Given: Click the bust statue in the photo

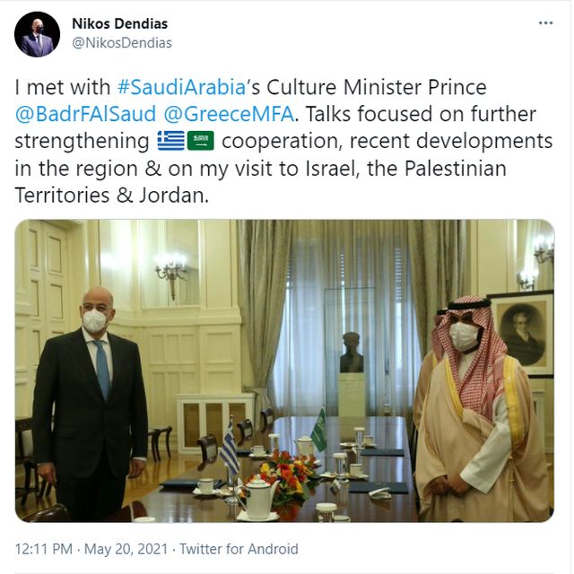Looking at the screenshot, I should point(351,352).
